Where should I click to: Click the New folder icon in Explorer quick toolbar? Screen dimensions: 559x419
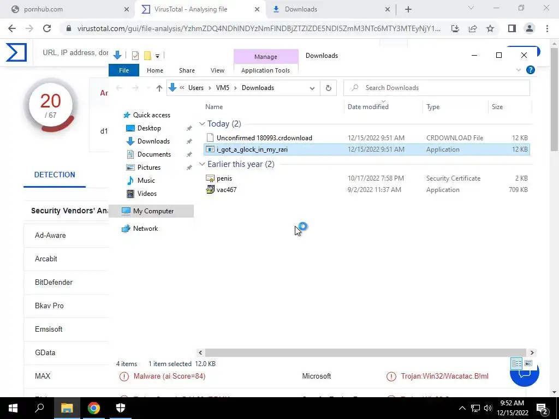click(x=147, y=55)
